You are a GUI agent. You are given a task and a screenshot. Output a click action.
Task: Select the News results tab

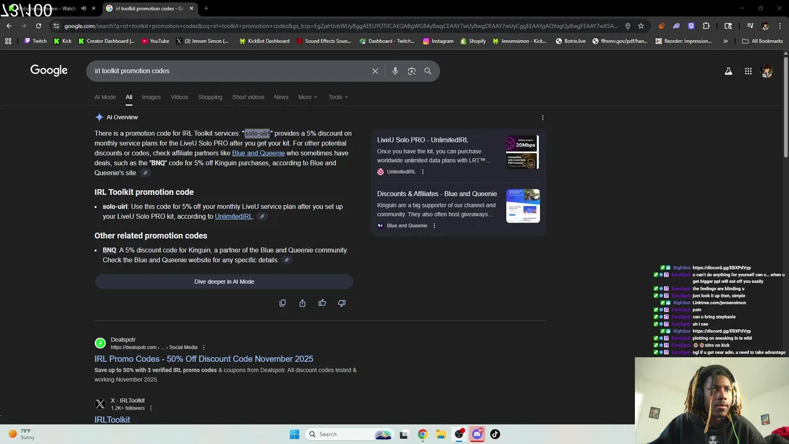[x=281, y=97]
